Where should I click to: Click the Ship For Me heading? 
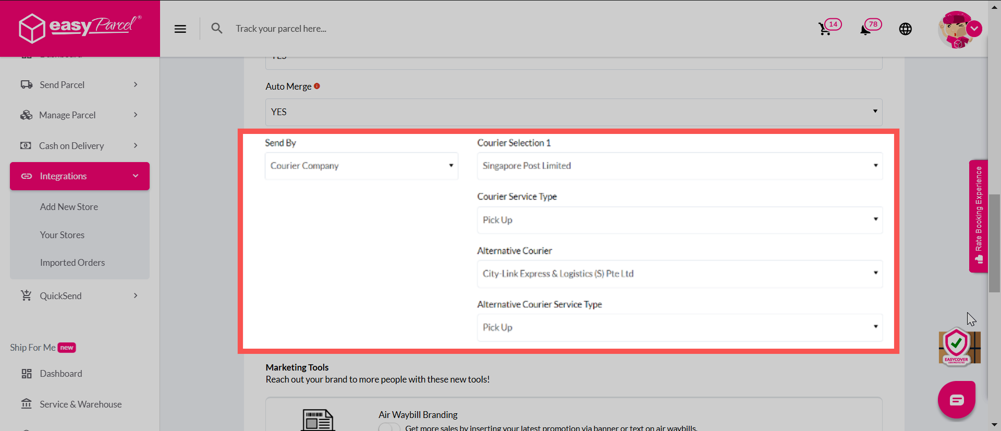[x=33, y=348]
